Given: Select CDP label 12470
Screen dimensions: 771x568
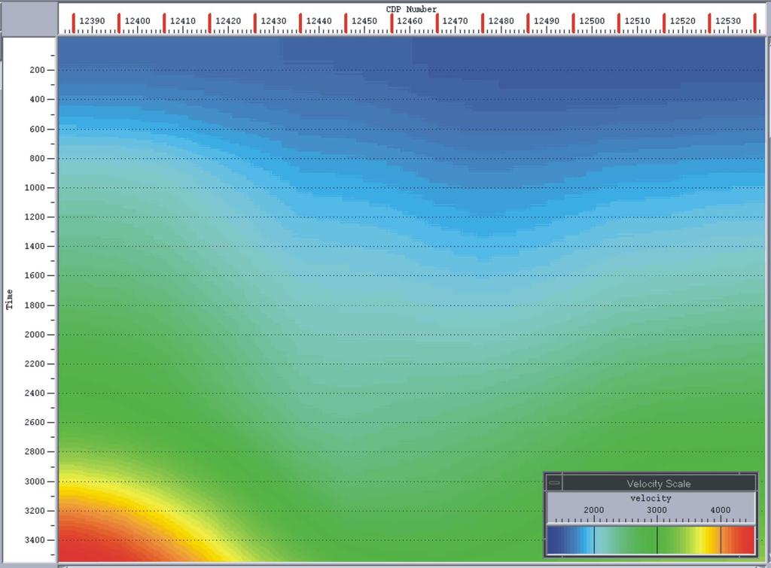Looking at the screenshot, I should point(456,20).
